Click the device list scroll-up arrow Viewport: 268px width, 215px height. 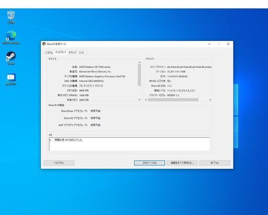139,62
